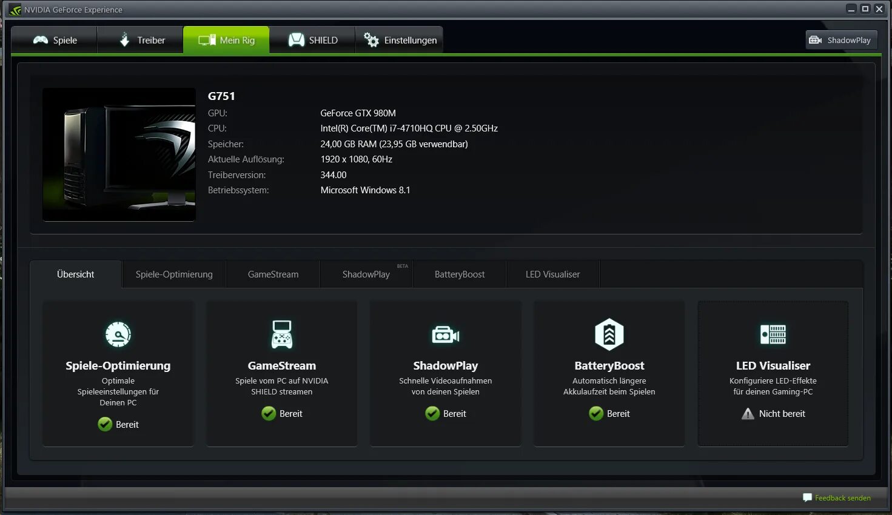Click green checkmark under Spiele-Optimierung
This screenshot has width=892, height=515.
tap(105, 424)
